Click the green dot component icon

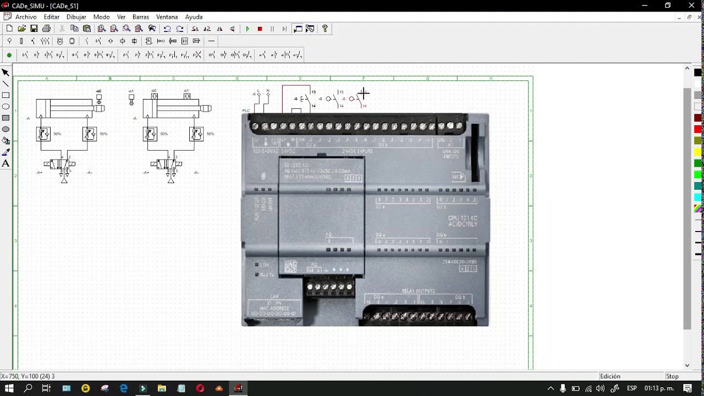[9, 55]
